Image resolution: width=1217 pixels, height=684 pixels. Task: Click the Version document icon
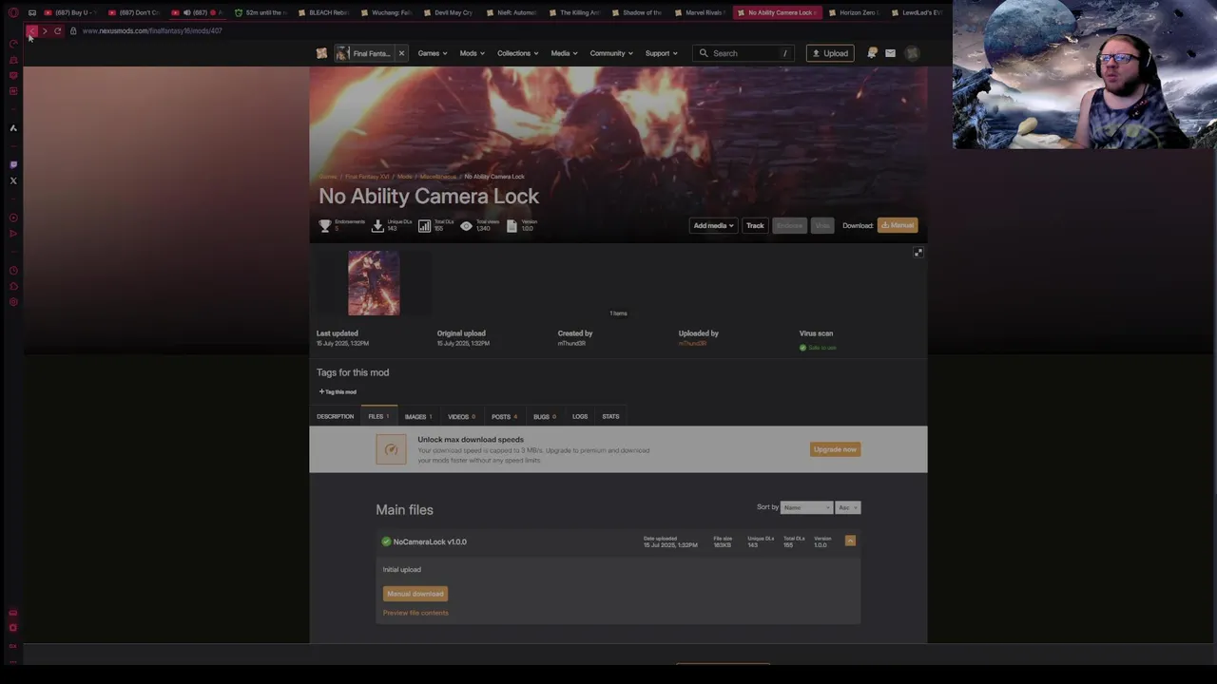pos(512,225)
